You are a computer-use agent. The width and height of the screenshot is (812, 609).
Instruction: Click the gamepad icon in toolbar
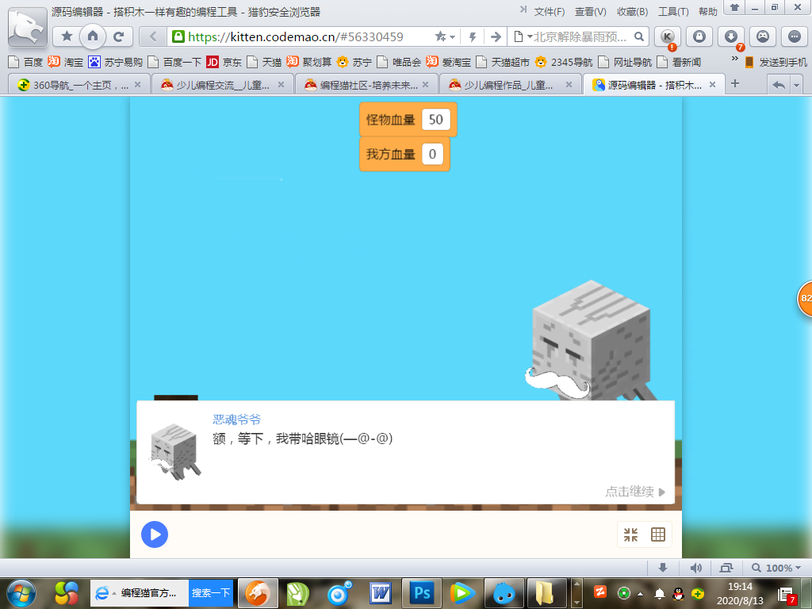[x=763, y=36]
